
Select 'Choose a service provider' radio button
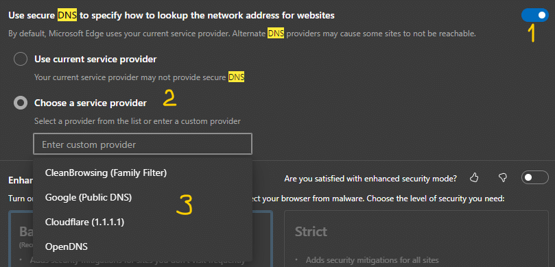pyautogui.click(x=21, y=103)
